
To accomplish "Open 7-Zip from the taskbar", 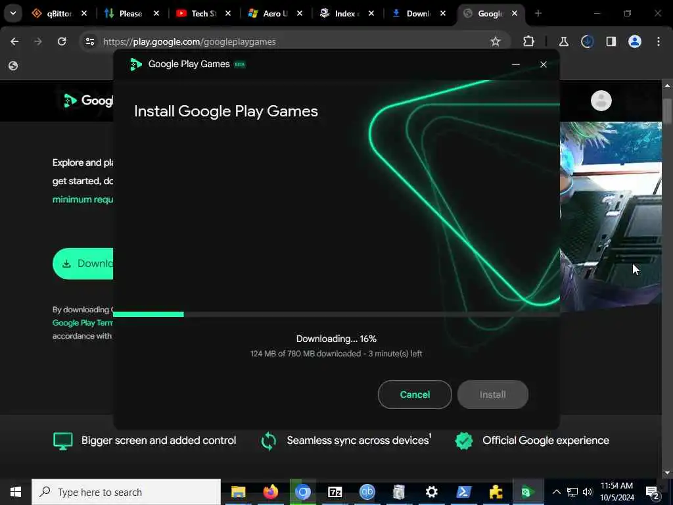I will [335, 492].
